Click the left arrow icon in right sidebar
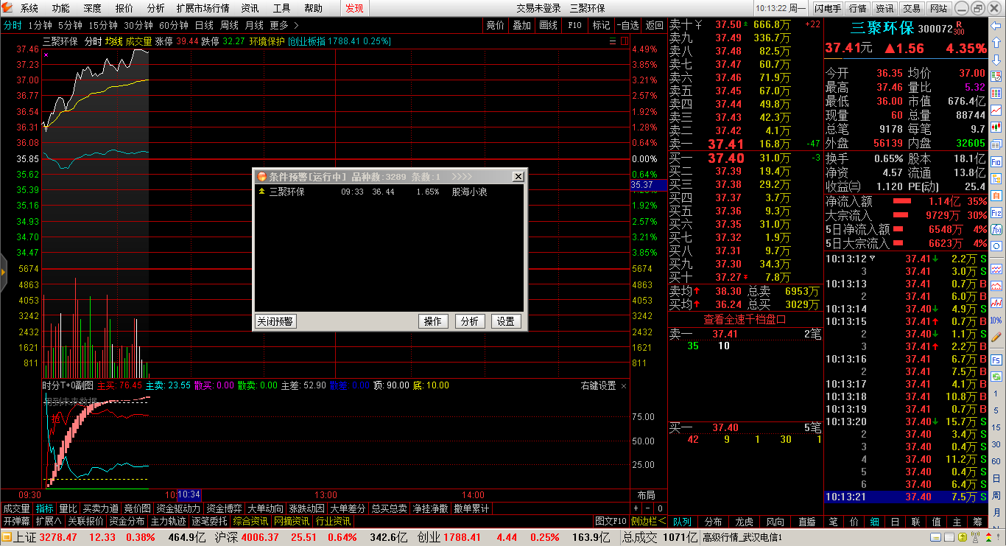The height and width of the screenshot is (546, 1006). [x=996, y=26]
